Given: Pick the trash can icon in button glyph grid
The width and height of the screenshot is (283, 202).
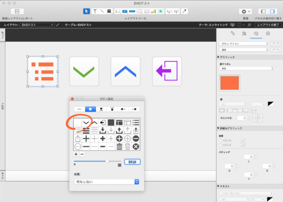Looking at the screenshot, I should pos(119,147).
